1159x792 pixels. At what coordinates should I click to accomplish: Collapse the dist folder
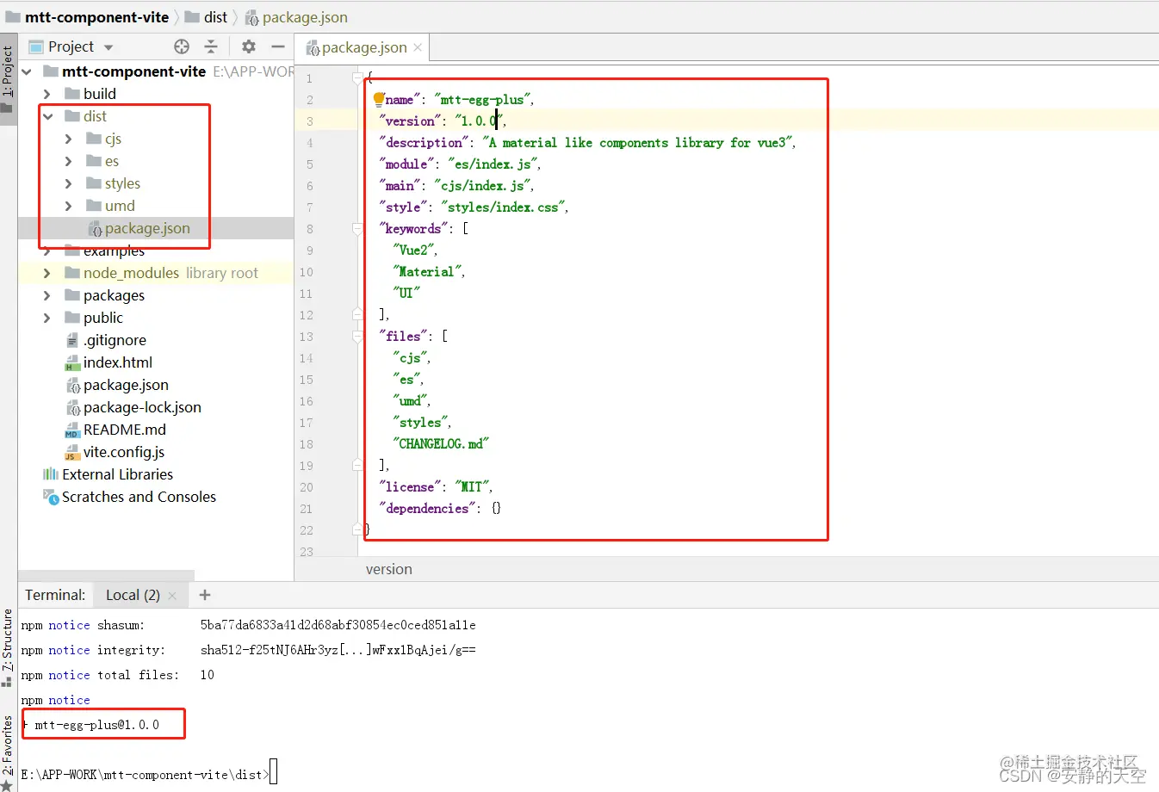pos(48,116)
